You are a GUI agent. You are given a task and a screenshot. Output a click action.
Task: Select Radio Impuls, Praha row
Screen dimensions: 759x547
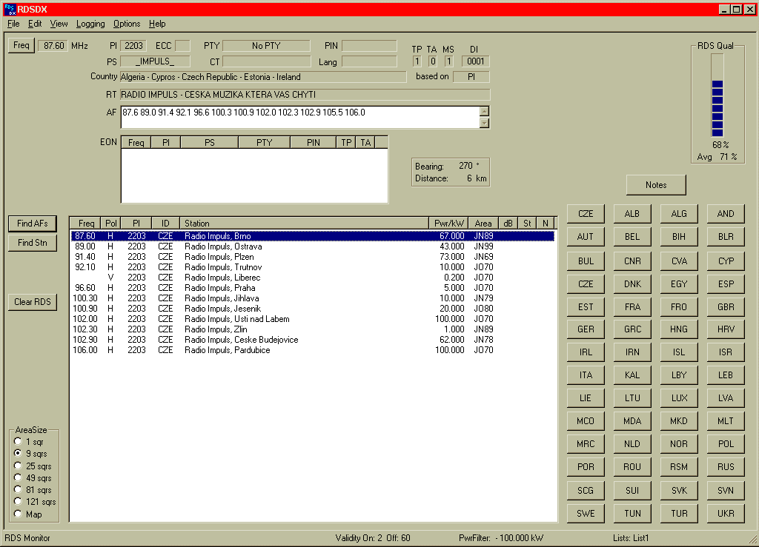point(312,288)
